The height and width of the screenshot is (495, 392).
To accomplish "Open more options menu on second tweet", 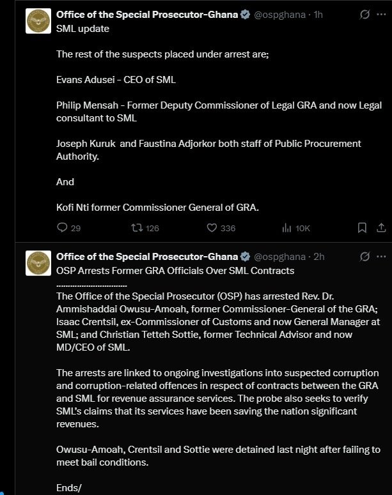I will click(x=381, y=257).
